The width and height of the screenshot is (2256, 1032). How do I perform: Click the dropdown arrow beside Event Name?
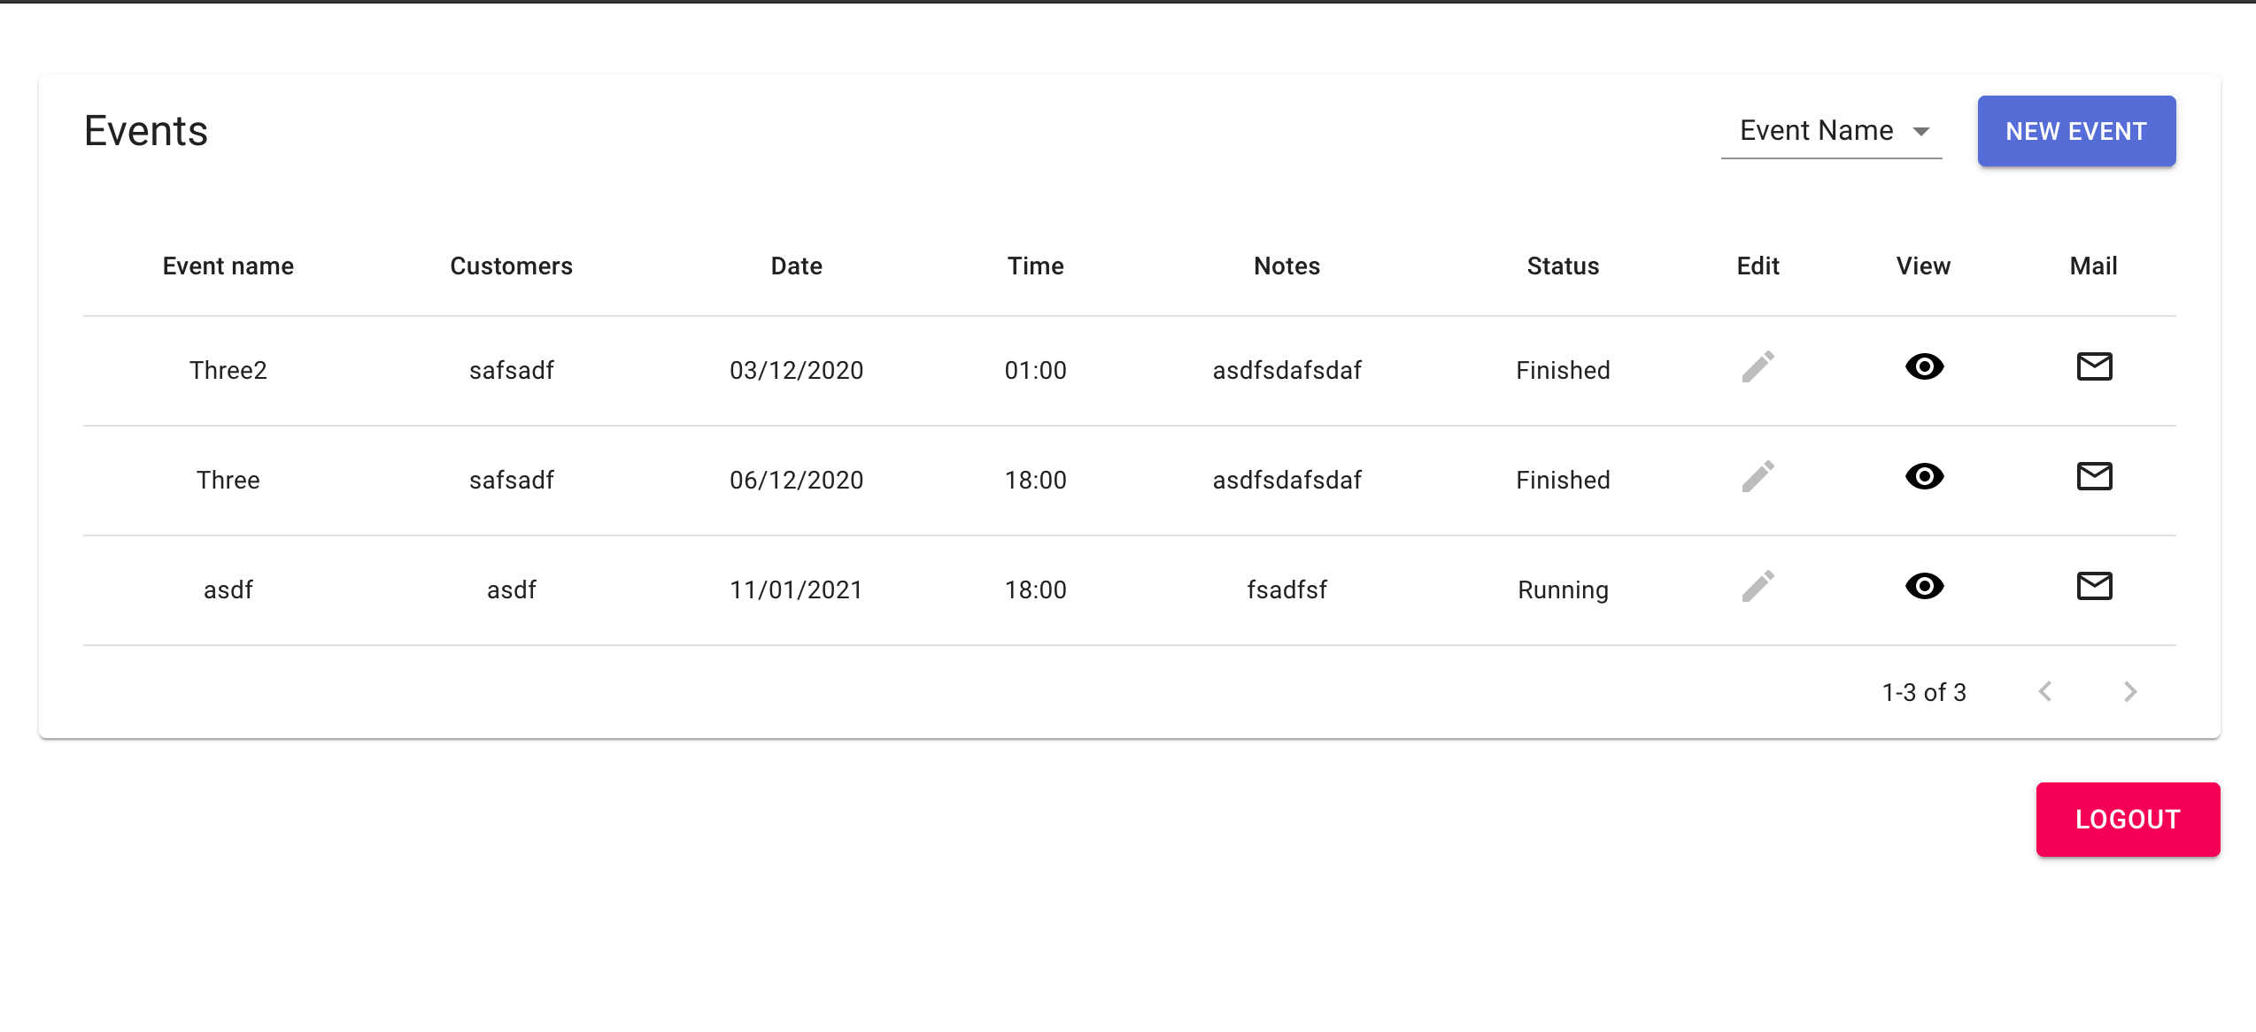(x=1920, y=132)
